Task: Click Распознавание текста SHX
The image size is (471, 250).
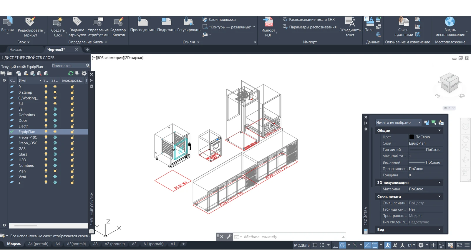Action: point(309,19)
